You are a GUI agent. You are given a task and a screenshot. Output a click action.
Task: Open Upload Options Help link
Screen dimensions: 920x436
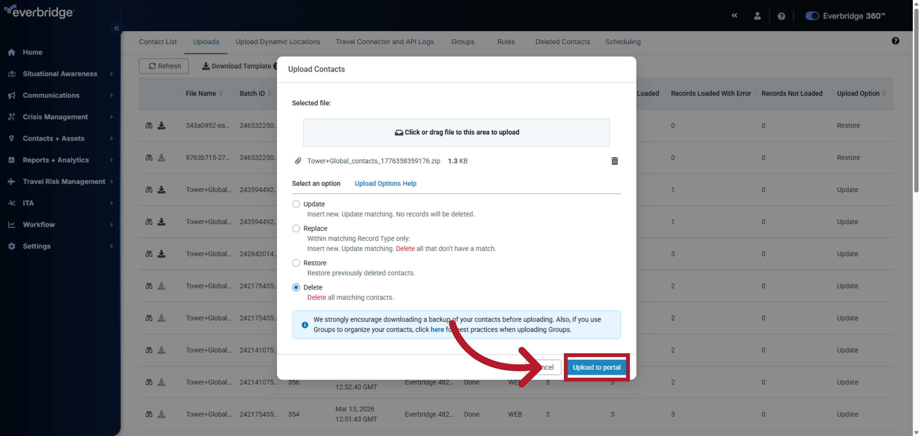click(385, 184)
